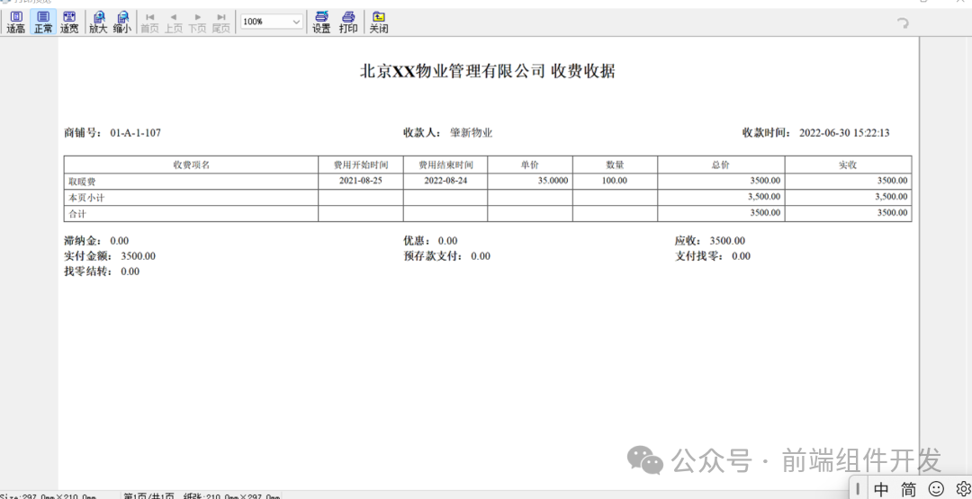Open the IME emoji smiley icon

pos(937,488)
